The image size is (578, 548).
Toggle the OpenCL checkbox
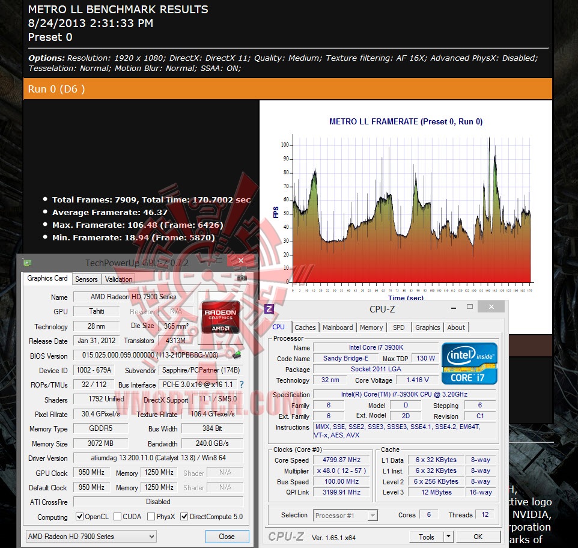[80, 517]
